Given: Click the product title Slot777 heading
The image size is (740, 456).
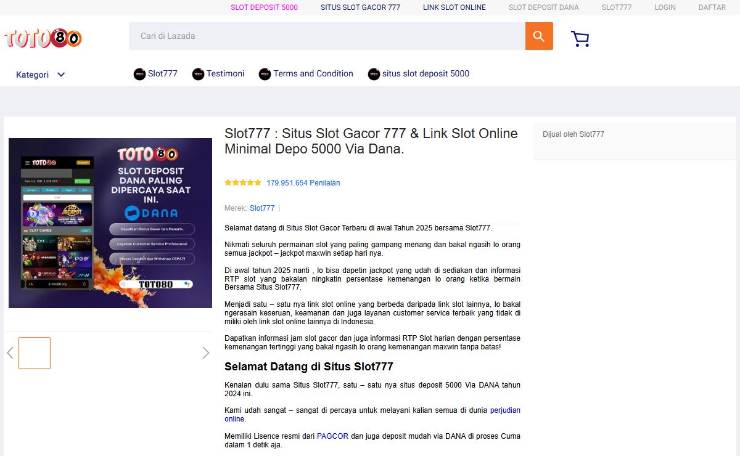Looking at the screenshot, I should pos(371,141).
